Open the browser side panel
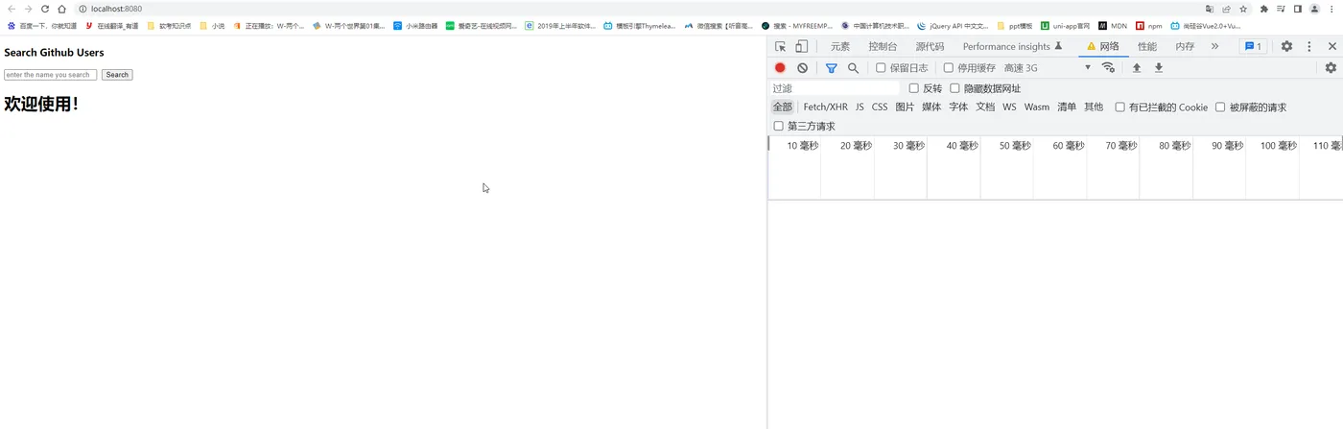The height and width of the screenshot is (429, 1343). [1297, 9]
